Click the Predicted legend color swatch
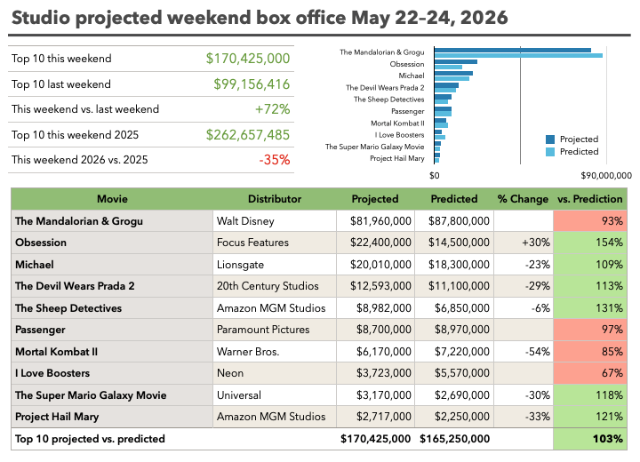The width and height of the screenshot is (640, 462). pos(550,152)
